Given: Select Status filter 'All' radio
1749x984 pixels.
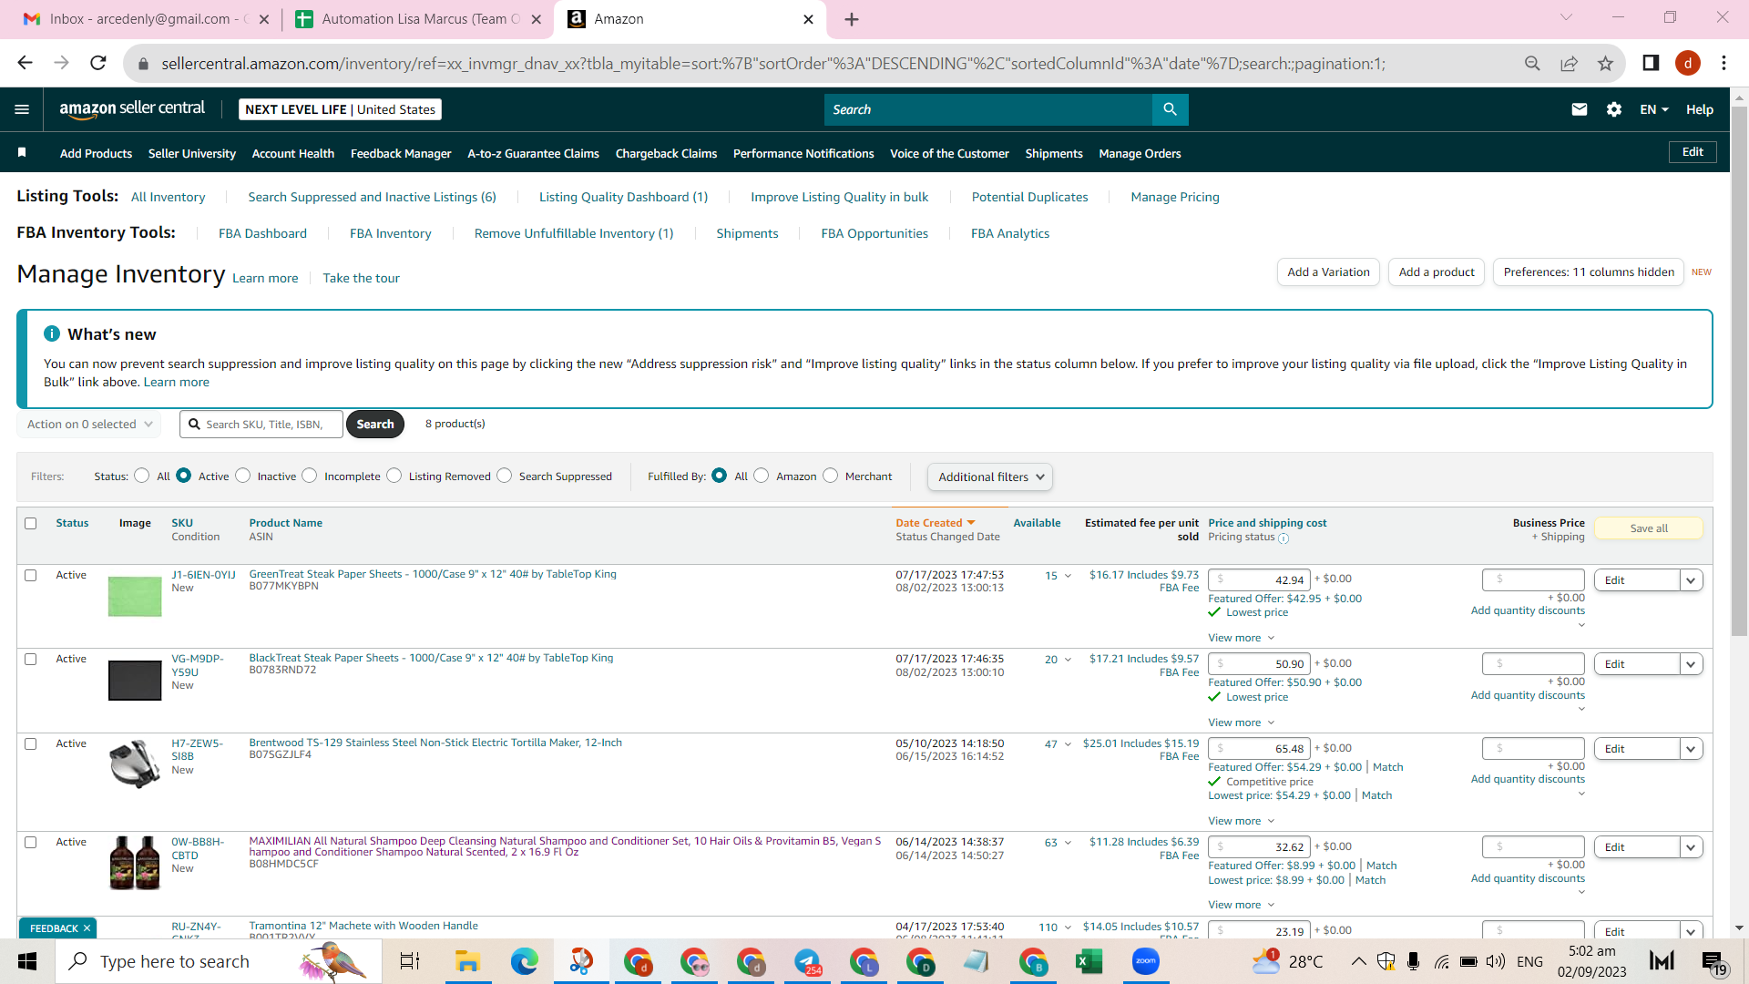Looking at the screenshot, I should coord(141,476).
